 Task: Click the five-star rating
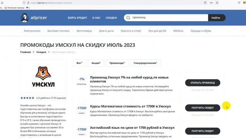pos(27,98)
